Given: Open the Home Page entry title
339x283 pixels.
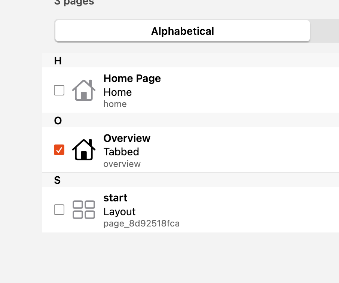Looking at the screenshot, I should pyautogui.click(x=132, y=79).
